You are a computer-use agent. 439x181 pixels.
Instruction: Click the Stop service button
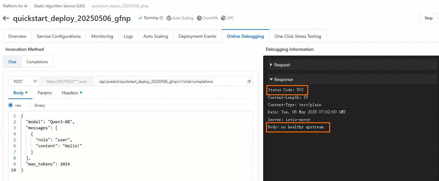coord(429,18)
